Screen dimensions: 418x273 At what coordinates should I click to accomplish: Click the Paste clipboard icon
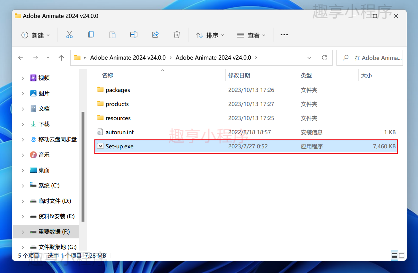[x=112, y=35]
